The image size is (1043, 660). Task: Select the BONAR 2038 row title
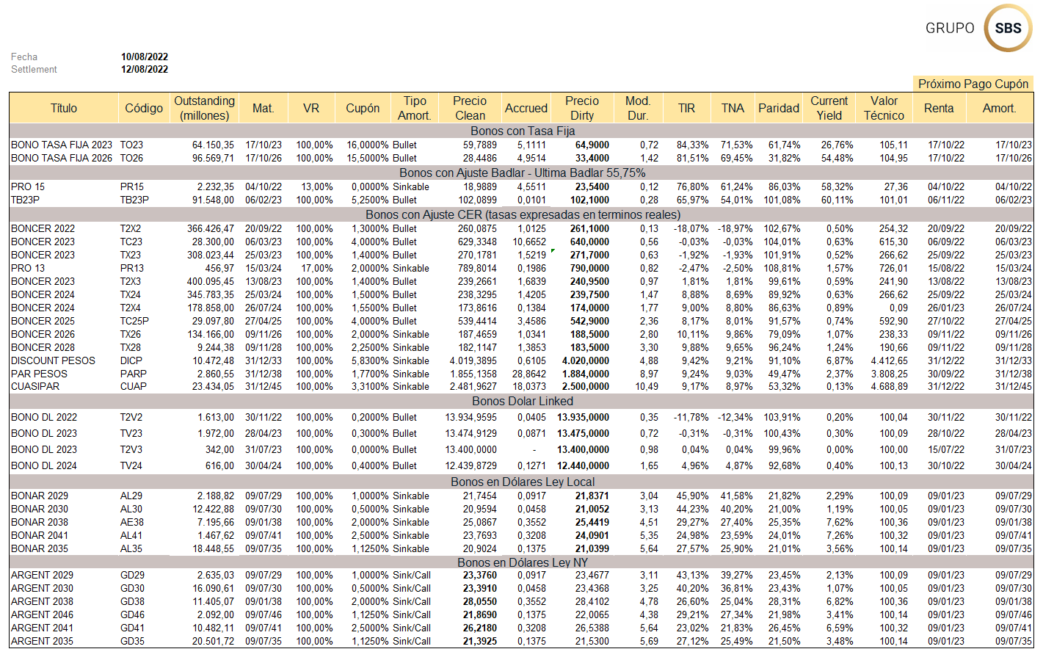coord(40,522)
